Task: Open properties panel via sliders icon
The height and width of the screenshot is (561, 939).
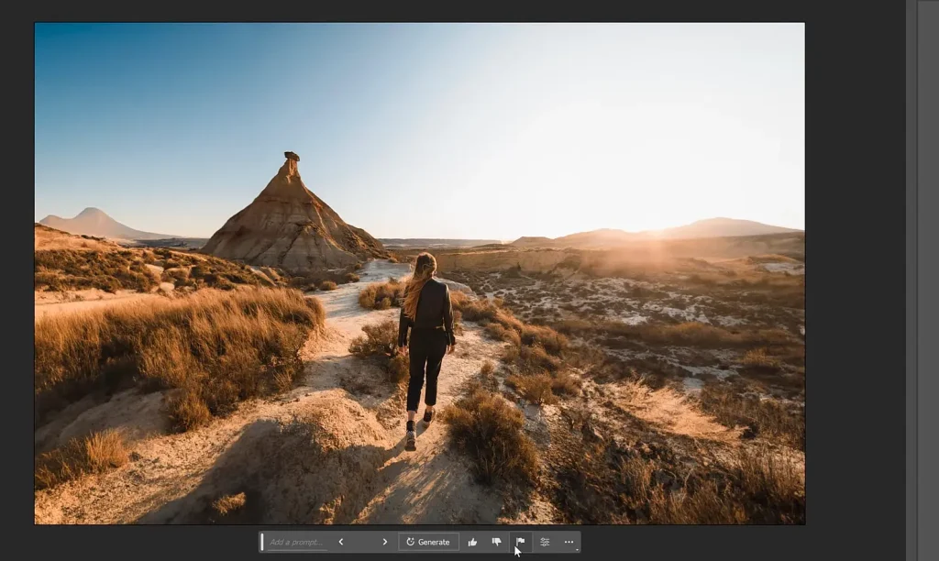Action: click(x=545, y=542)
